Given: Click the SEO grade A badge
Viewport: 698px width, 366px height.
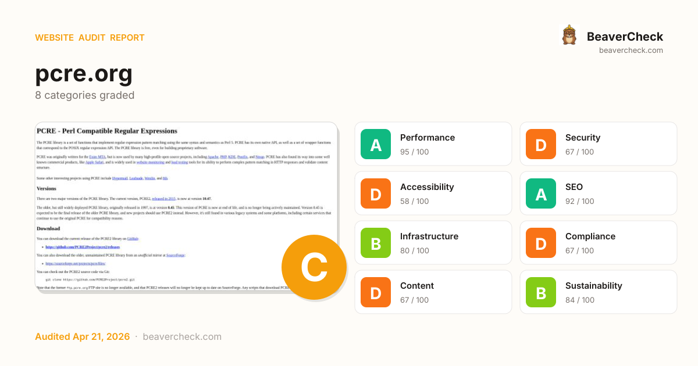Looking at the screenshot, I should pyautogui.click(x=541, y=193).
